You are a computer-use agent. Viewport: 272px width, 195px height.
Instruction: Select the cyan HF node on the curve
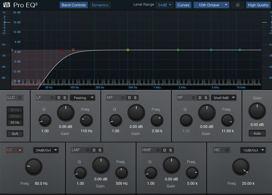pos(240,50)
